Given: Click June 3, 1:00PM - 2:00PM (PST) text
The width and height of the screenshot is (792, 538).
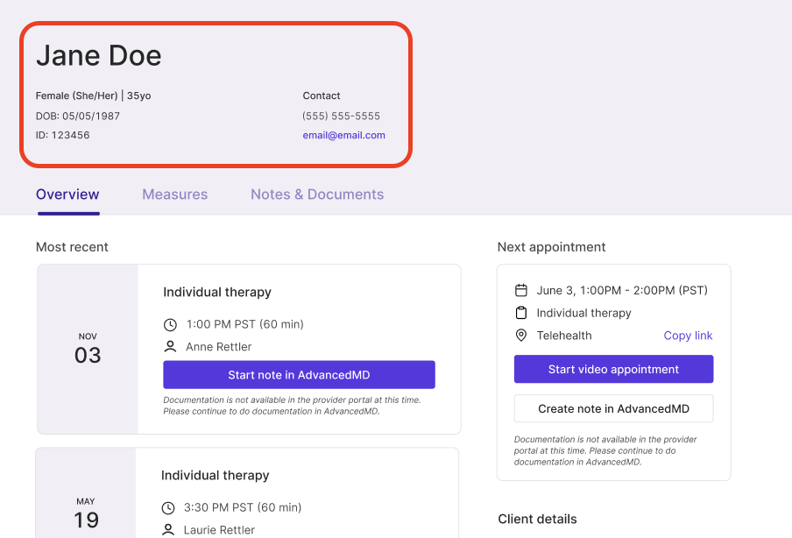Looking at the screenshot, I should [622, 291].
